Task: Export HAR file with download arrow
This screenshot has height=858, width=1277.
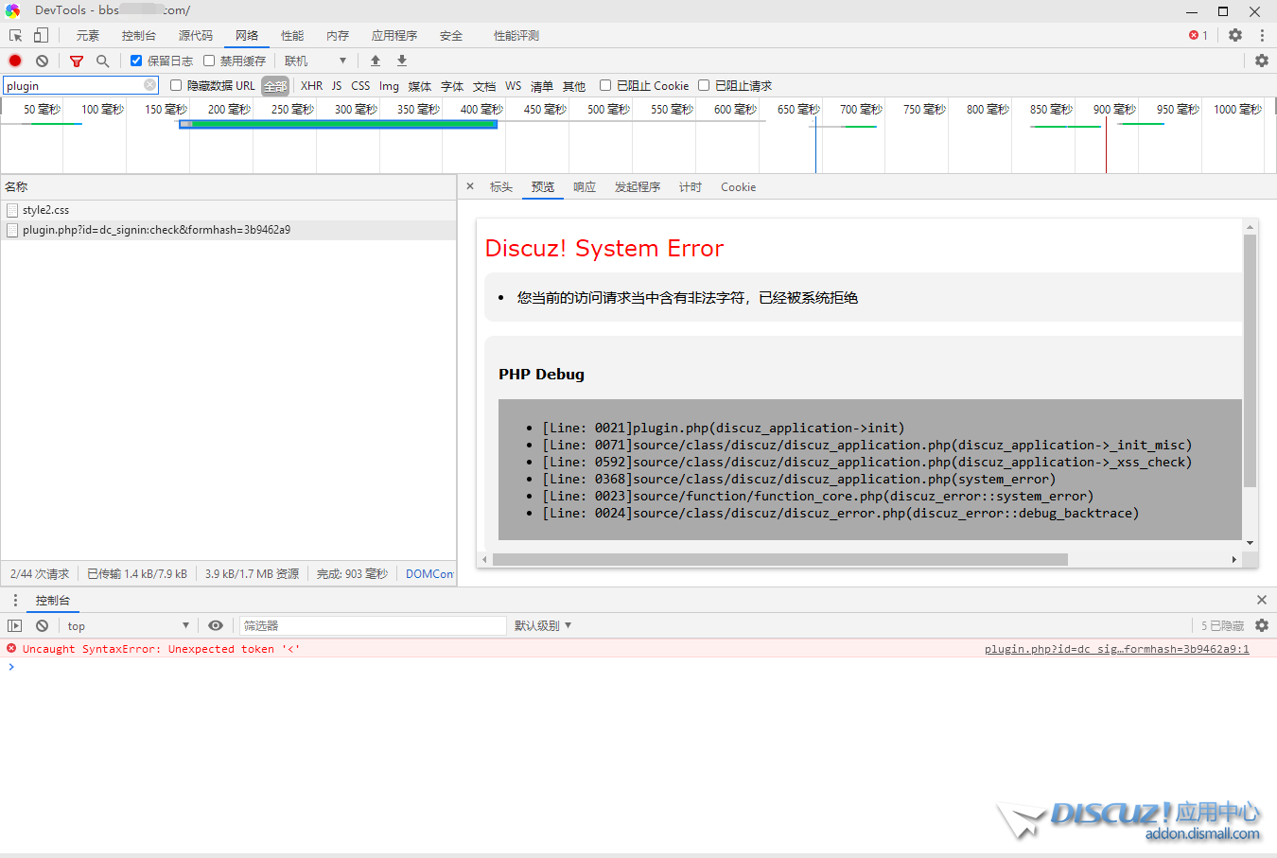Action: (402, 61)
